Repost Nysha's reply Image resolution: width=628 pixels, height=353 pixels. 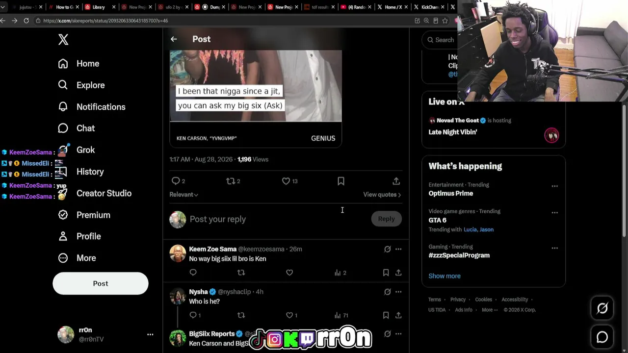[241, 315]
